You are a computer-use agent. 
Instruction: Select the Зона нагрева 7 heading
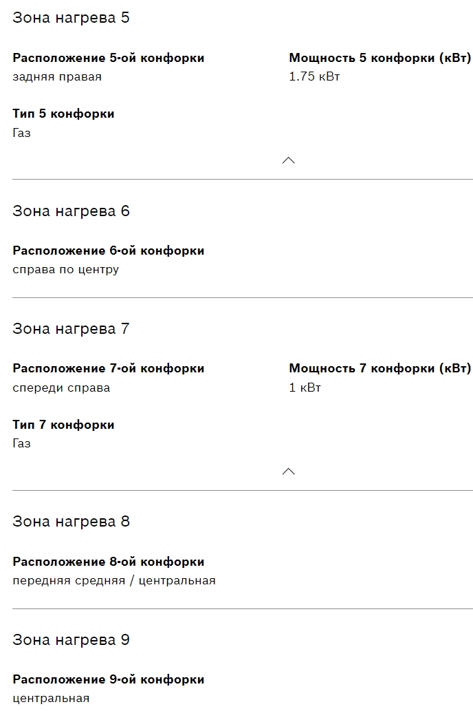click(71, 329)
